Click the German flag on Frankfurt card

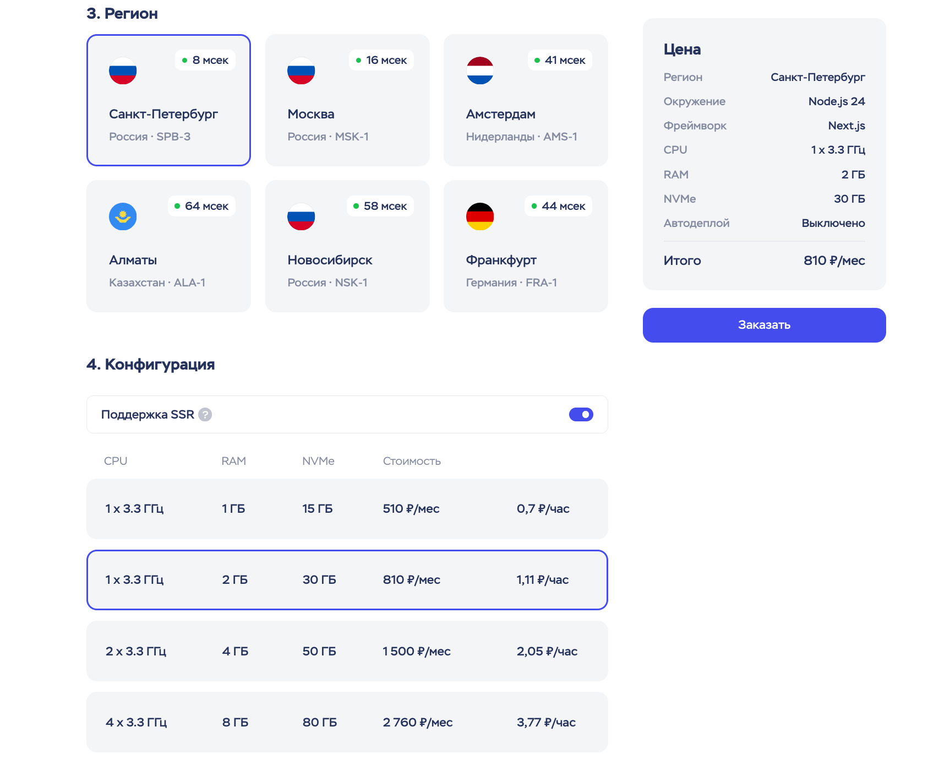click(x=479, y=216)
